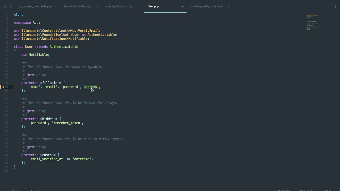Viewport: 340px width, 191px height.
Task: Click 'MustVerifyEmail' in the use statement
Action: (84, 31)
